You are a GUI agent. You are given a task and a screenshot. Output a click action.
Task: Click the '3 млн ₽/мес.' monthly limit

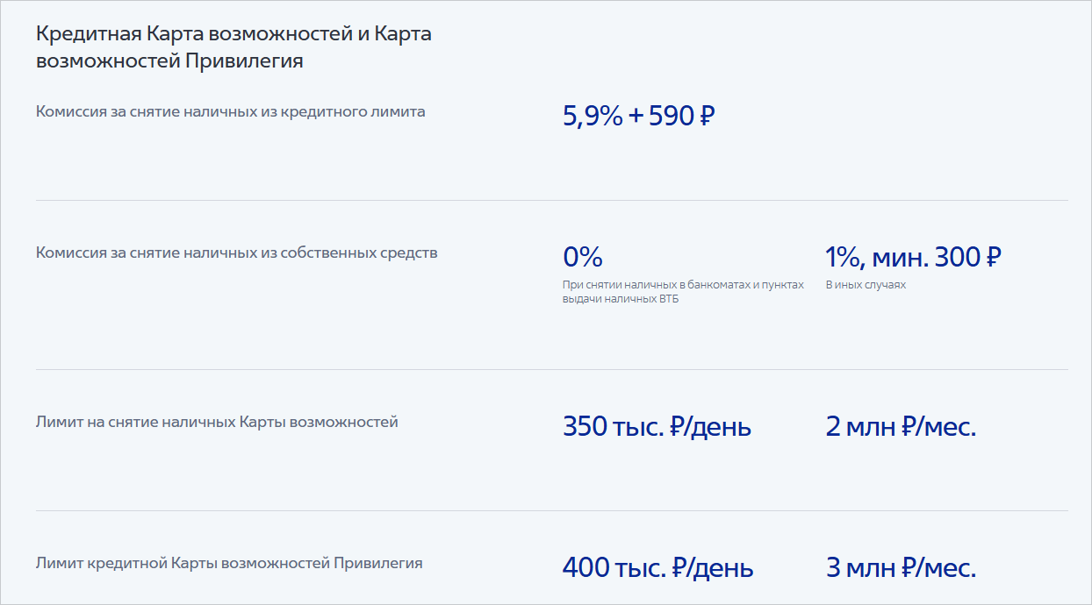[901, 567]
